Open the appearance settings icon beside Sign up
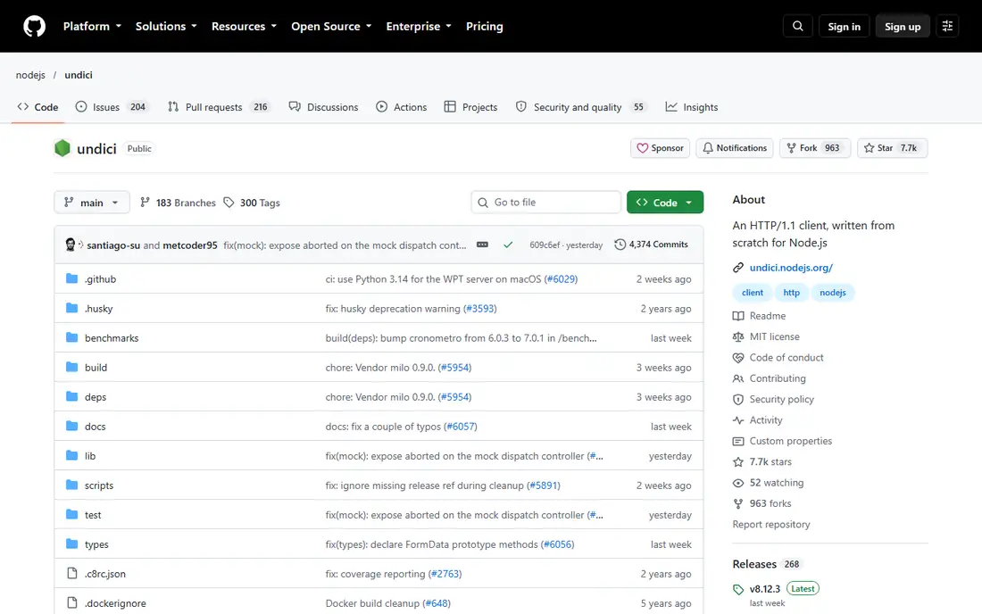The height and width of the screenshot is (614, 982). click(x=947, y=26)
